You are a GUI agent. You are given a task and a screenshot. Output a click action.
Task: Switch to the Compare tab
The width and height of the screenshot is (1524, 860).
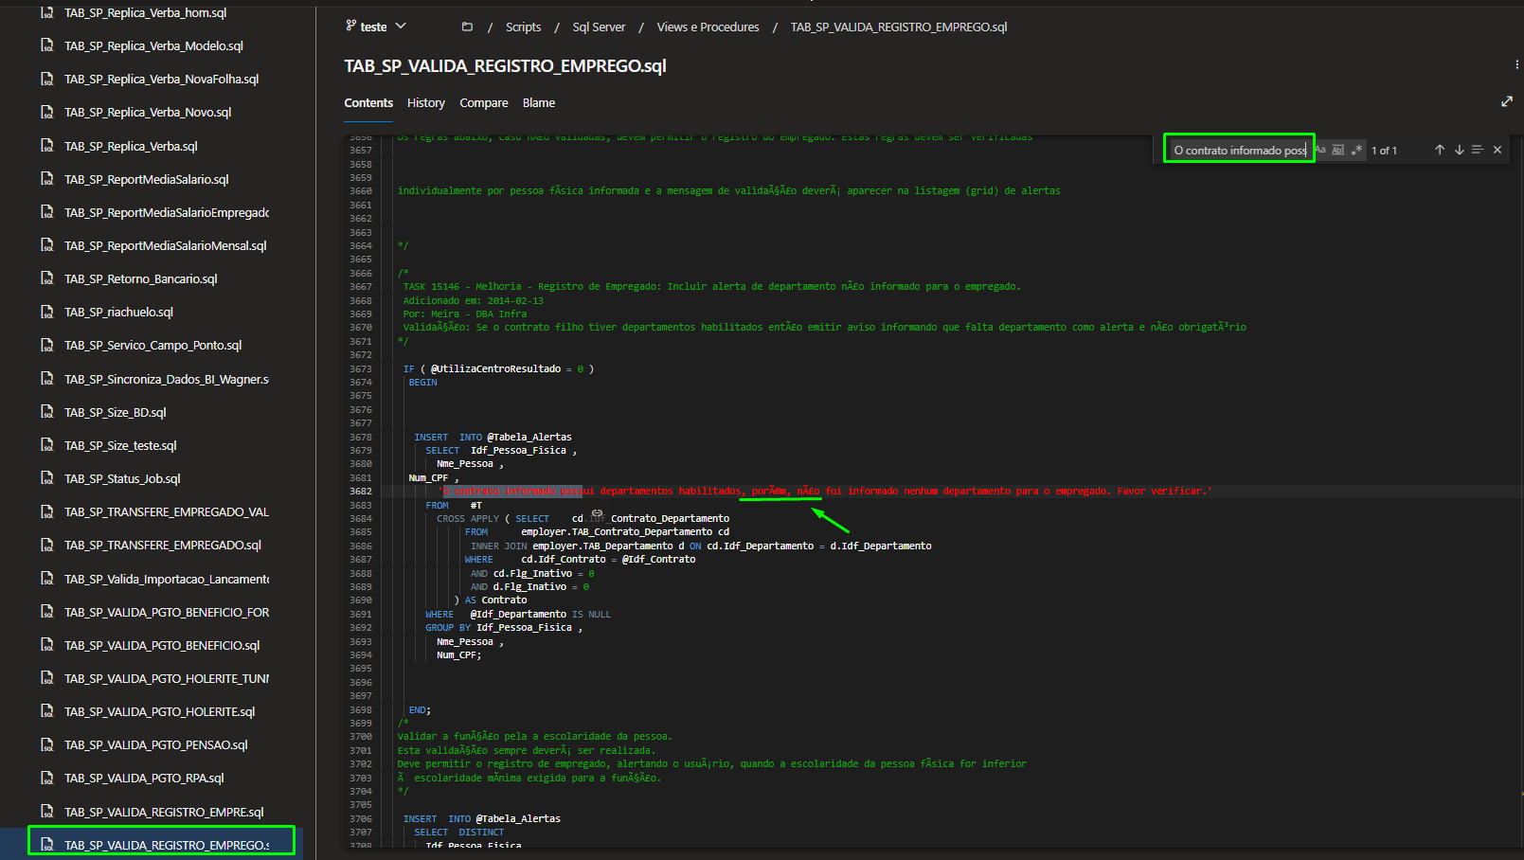pos(484,102)
